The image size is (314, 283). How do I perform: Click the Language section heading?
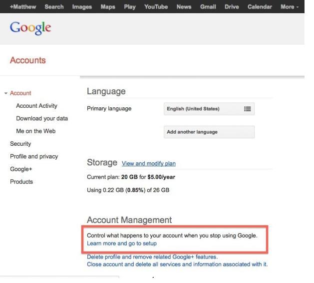(x=106, y=91)
